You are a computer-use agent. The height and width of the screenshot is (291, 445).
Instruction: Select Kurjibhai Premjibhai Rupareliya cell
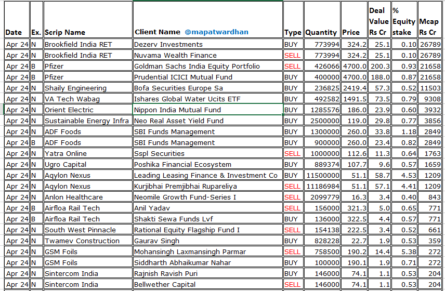coord(208,187)
